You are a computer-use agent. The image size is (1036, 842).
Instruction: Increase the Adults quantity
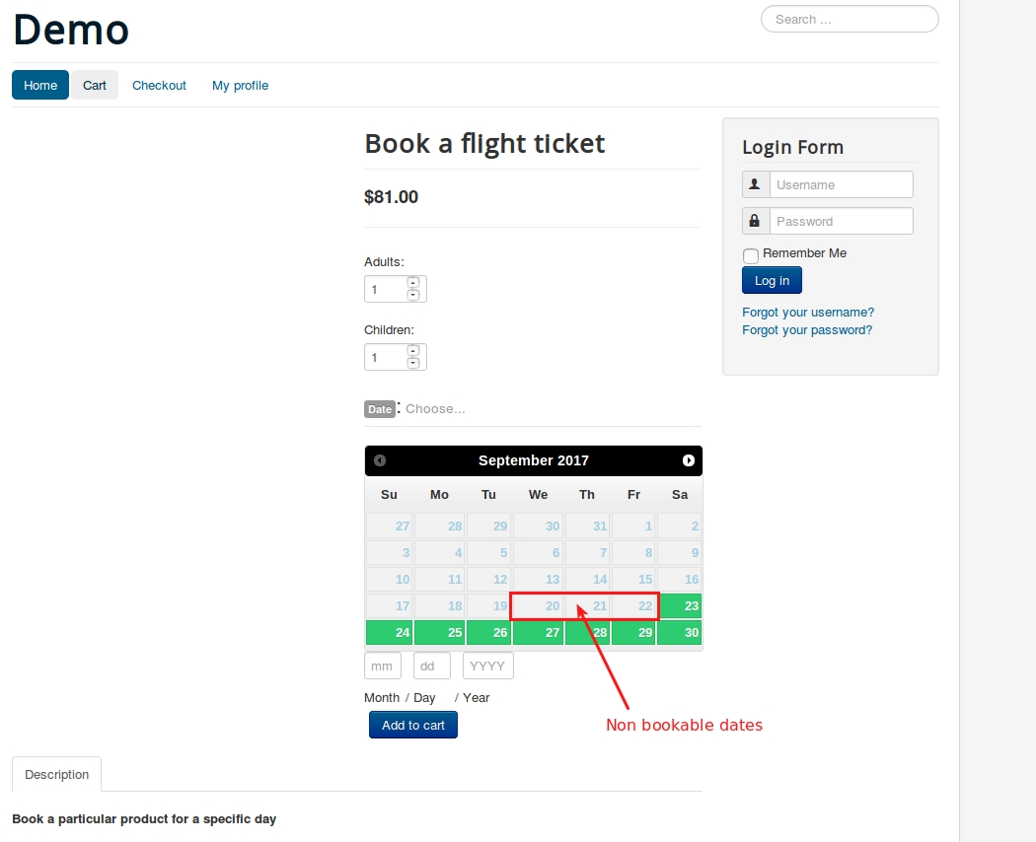413,283
